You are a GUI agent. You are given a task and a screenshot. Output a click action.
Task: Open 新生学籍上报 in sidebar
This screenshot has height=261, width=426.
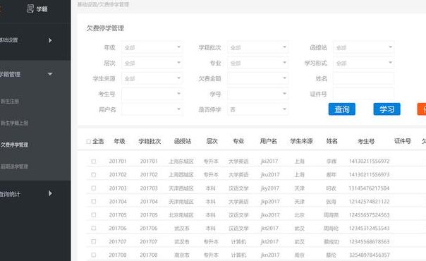click(14, 123)
